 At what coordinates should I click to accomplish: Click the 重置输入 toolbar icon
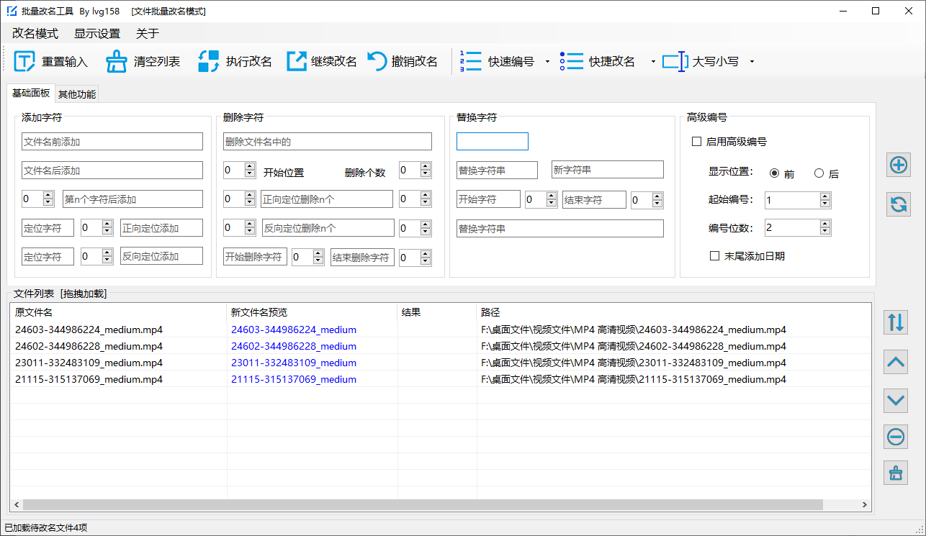click(24, 61)
